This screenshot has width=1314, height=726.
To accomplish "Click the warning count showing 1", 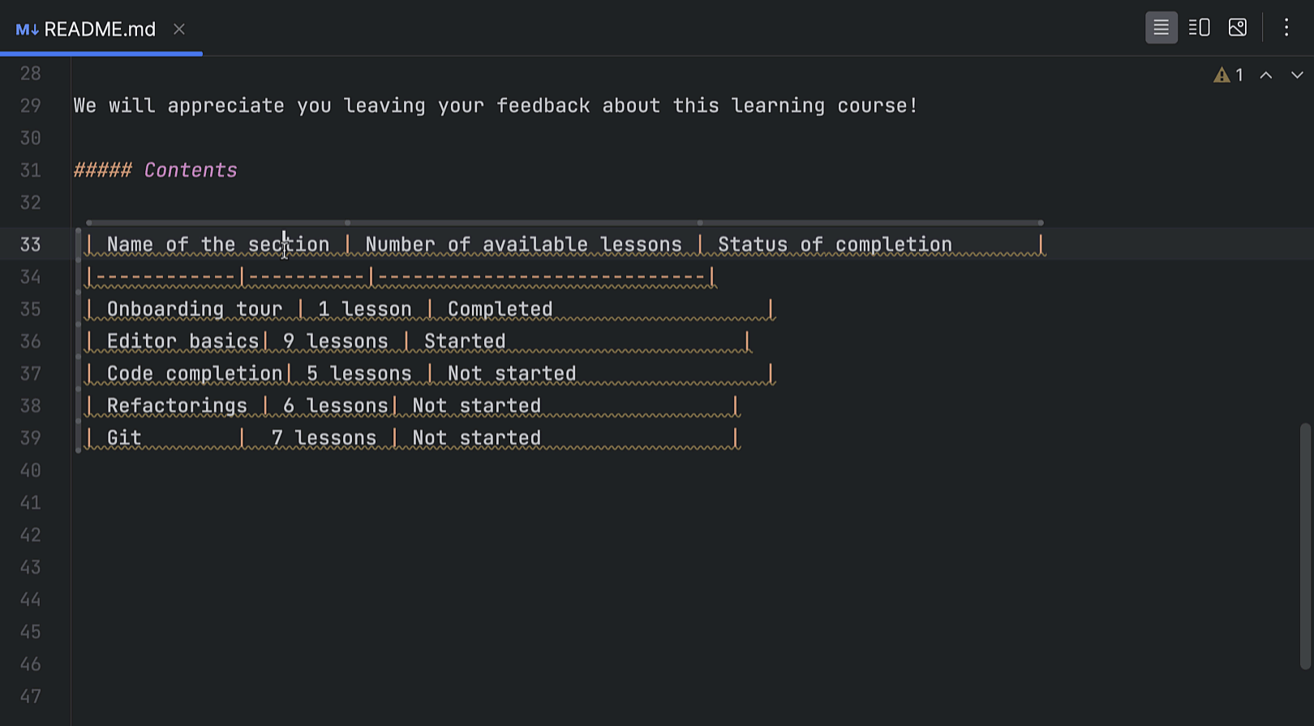I will [1239, 74].
